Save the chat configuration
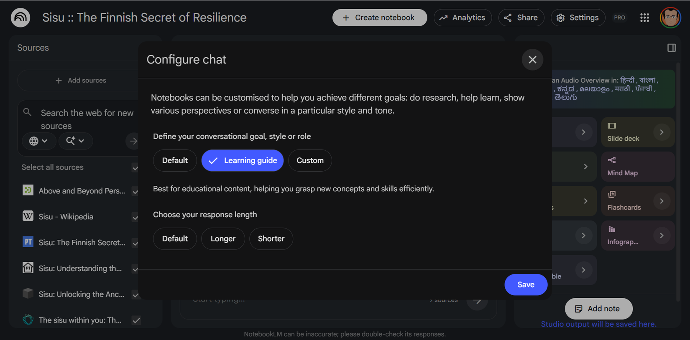 [526, 284]
